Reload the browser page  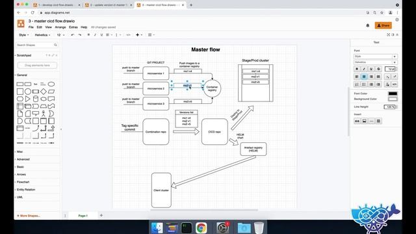pyautogui.click(x=32, y=12)
